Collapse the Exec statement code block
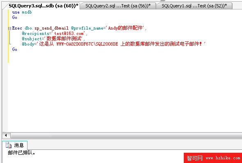242x163 pixels. pyautogui.click(x=9, y=28)
